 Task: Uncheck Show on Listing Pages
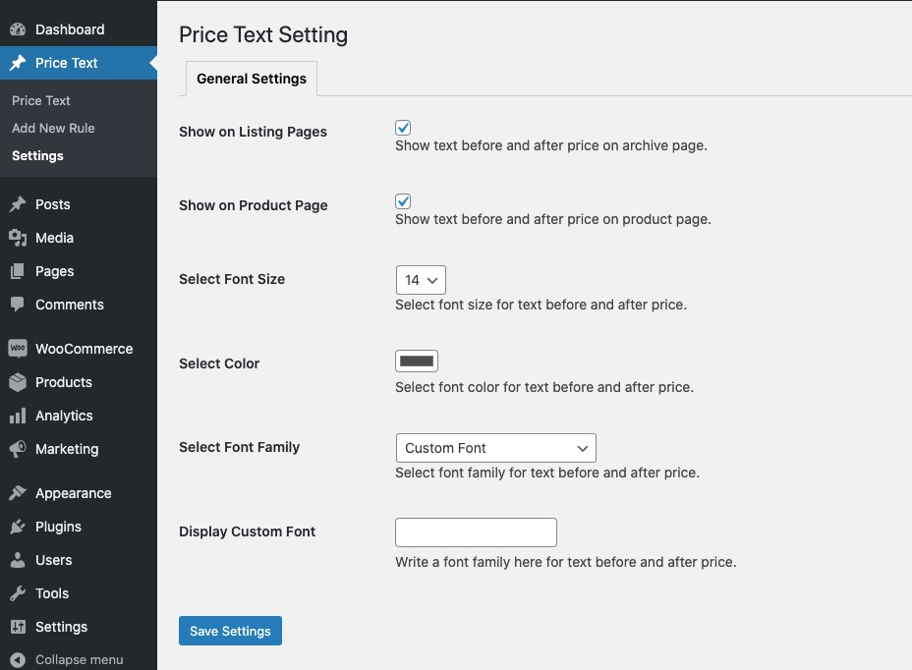pyautogui.click(x=403, y=127)
